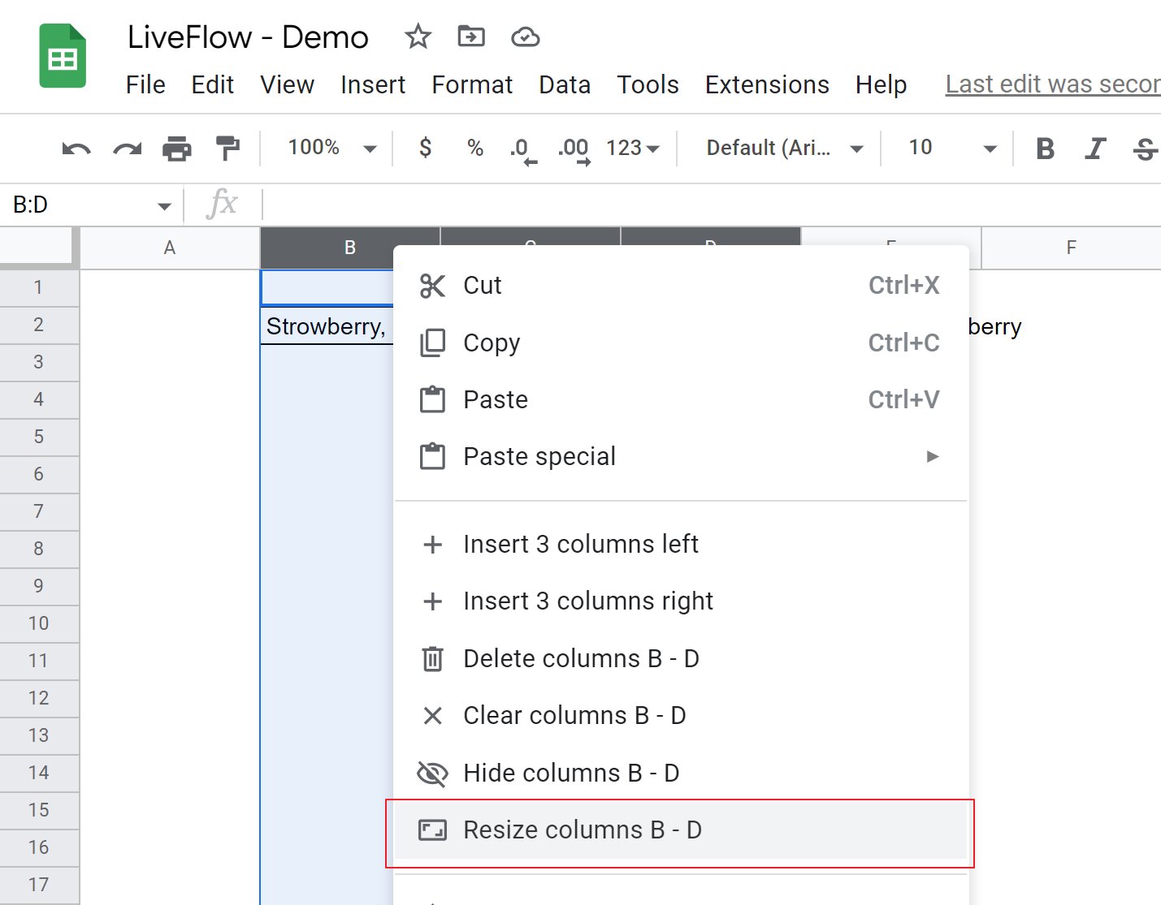Open the Default (Arial) font dropdown

(x=783, y=148)
